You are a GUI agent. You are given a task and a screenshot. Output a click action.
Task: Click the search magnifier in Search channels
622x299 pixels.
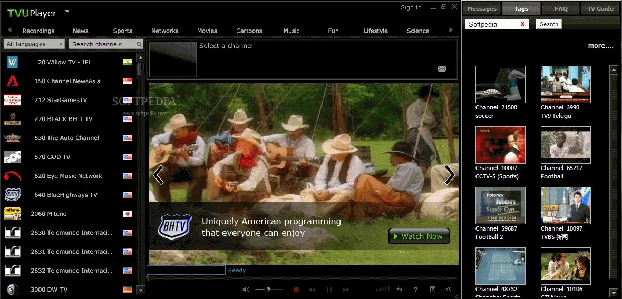(x=139, y=44)
